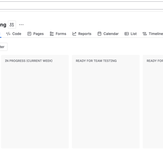Click the Code brackets icon
Image resolution: width=163 pixels, height=163 pixels.
[x=8, y=34]
